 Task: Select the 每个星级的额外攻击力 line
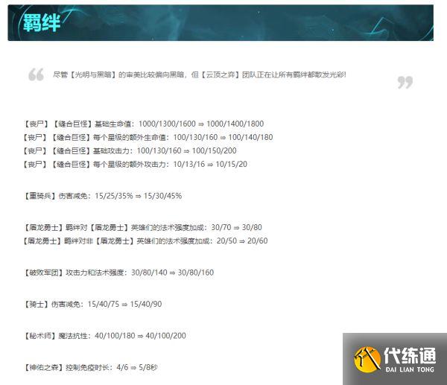tap(136, 164)
